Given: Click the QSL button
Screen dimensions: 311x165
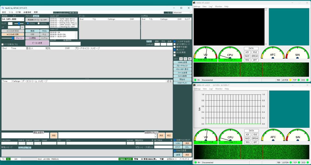Looking at the screenshot, I should (x=187, y=147).
